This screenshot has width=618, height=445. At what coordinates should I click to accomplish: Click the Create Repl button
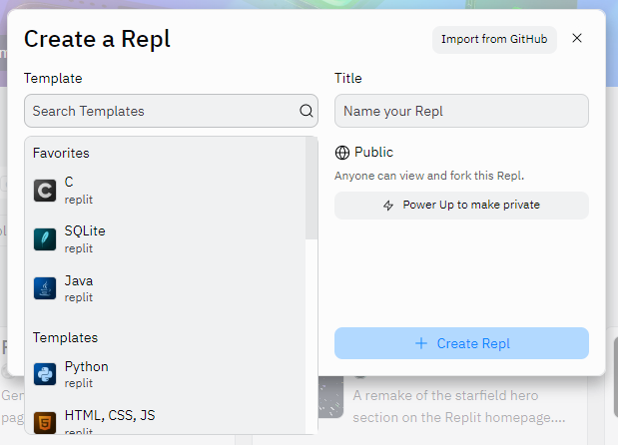point(461,343)
